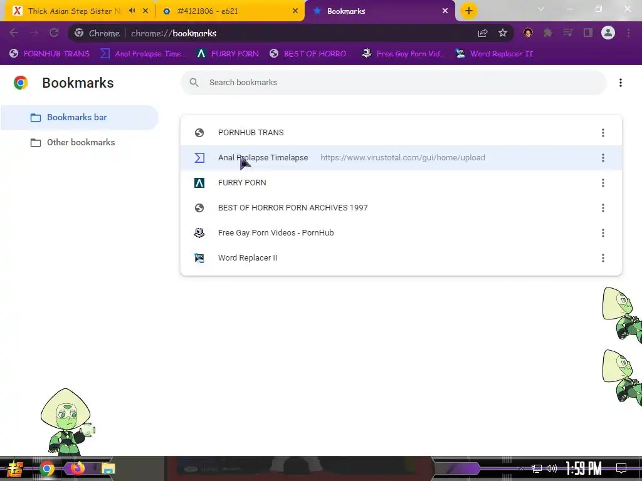
Task: Click the sigma favicon in the highlighted row
Action: tap(199, 157)
